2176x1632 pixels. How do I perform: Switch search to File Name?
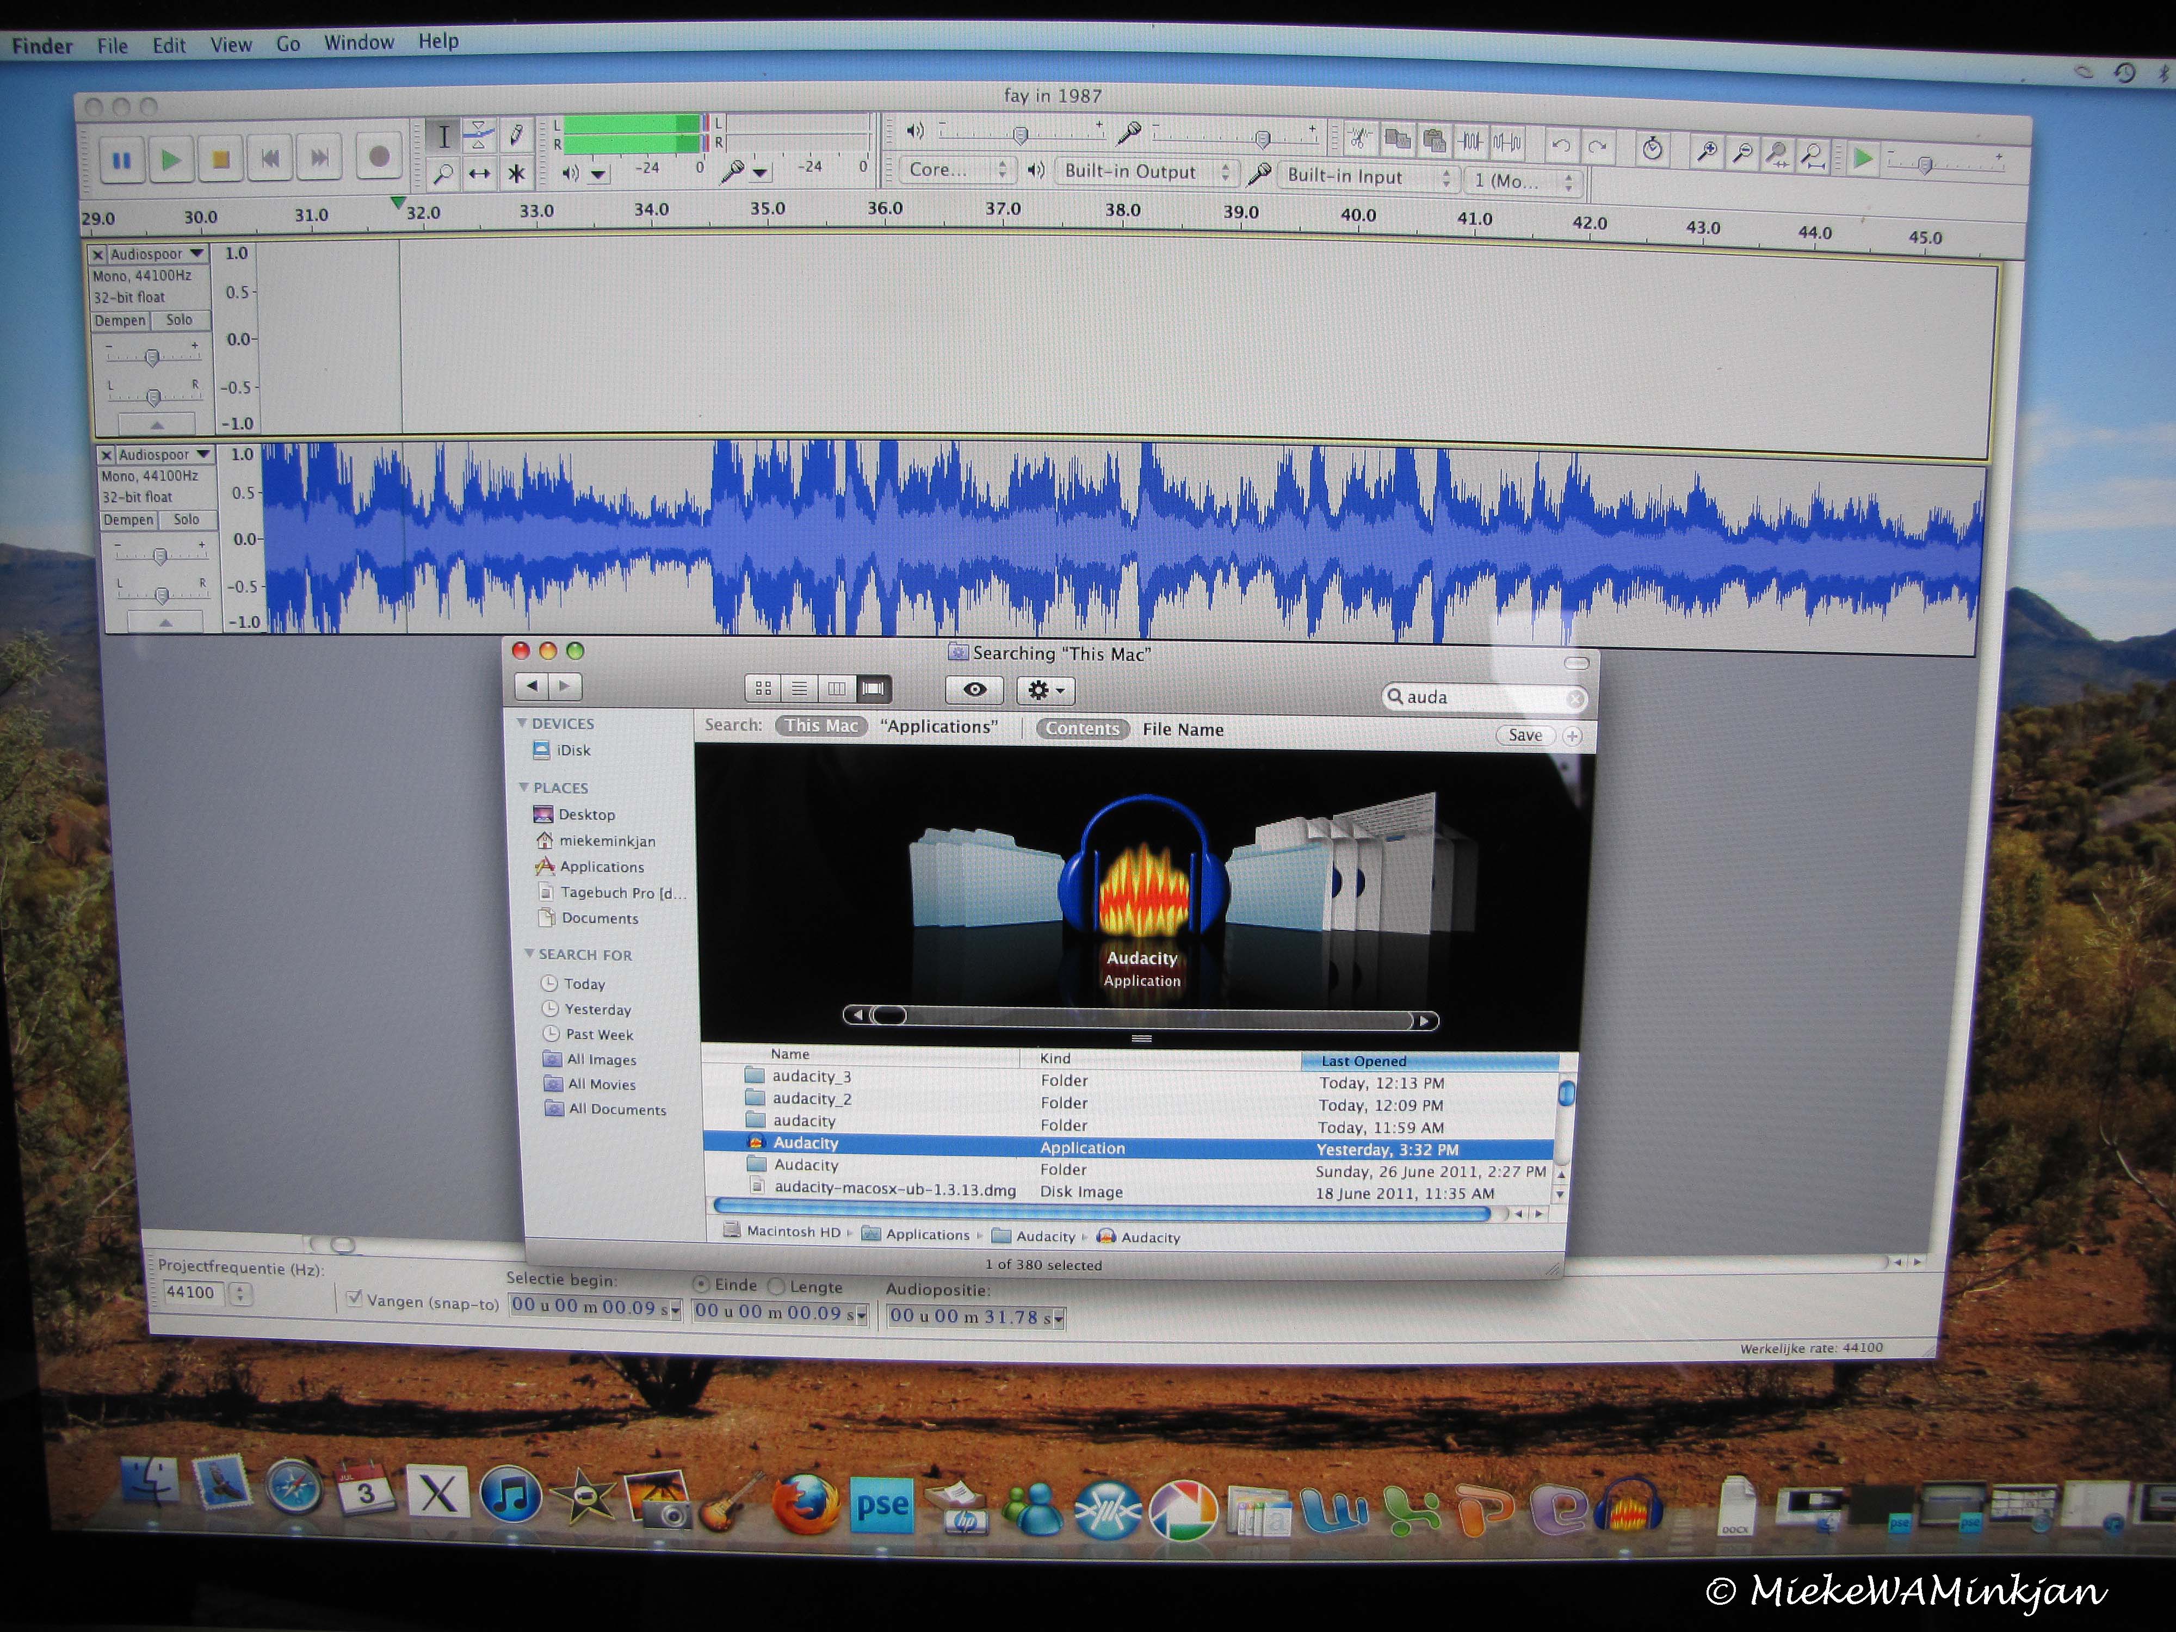click(x=1183, y=730)
